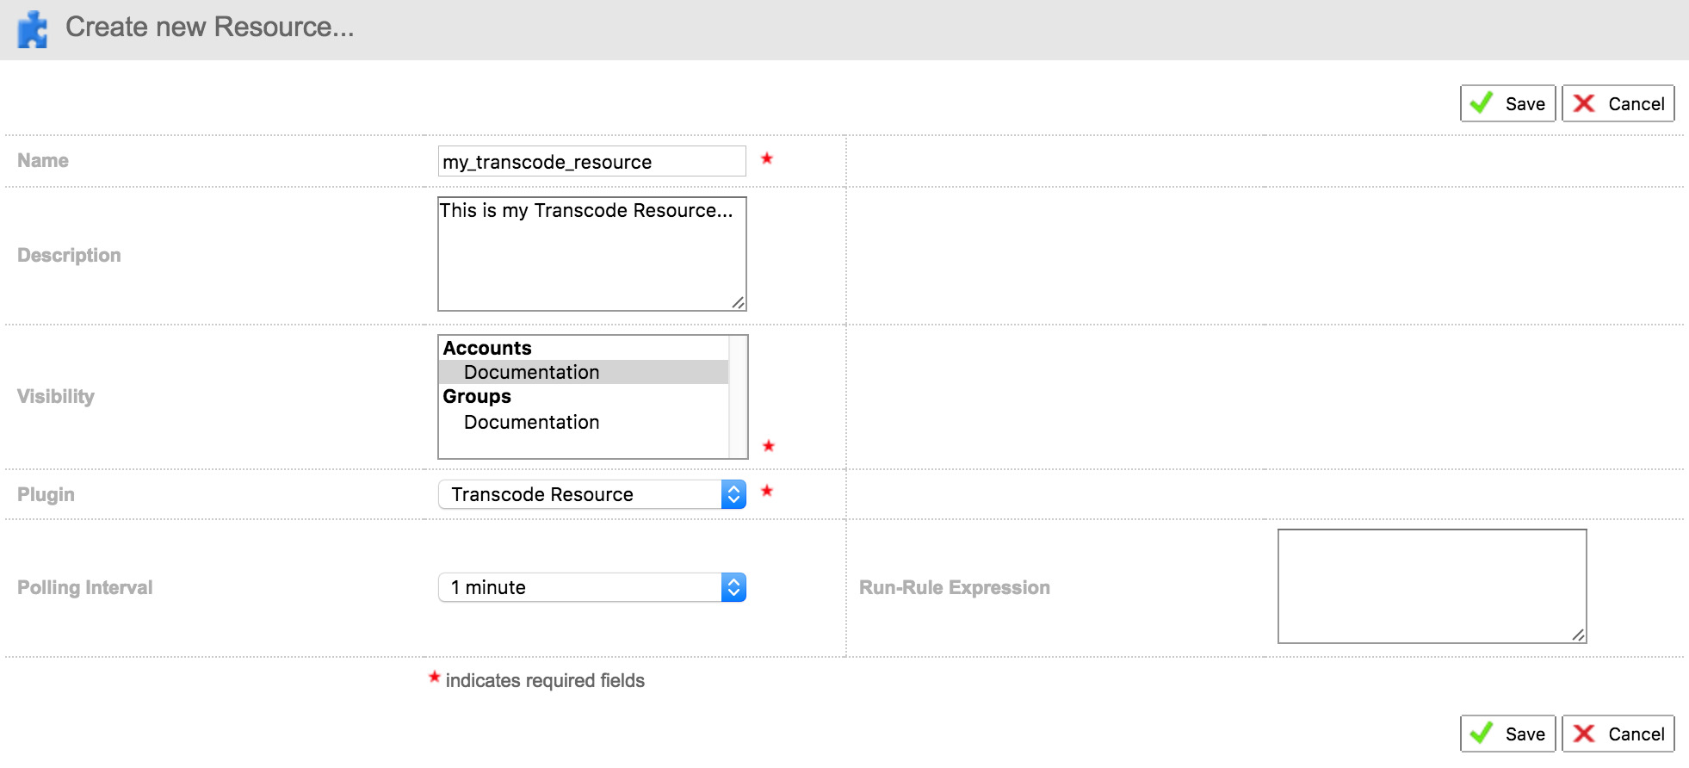1689x768 pixels.
Task: Click the blue puzzle piece plugin icon
Action: tap(33, 29)
